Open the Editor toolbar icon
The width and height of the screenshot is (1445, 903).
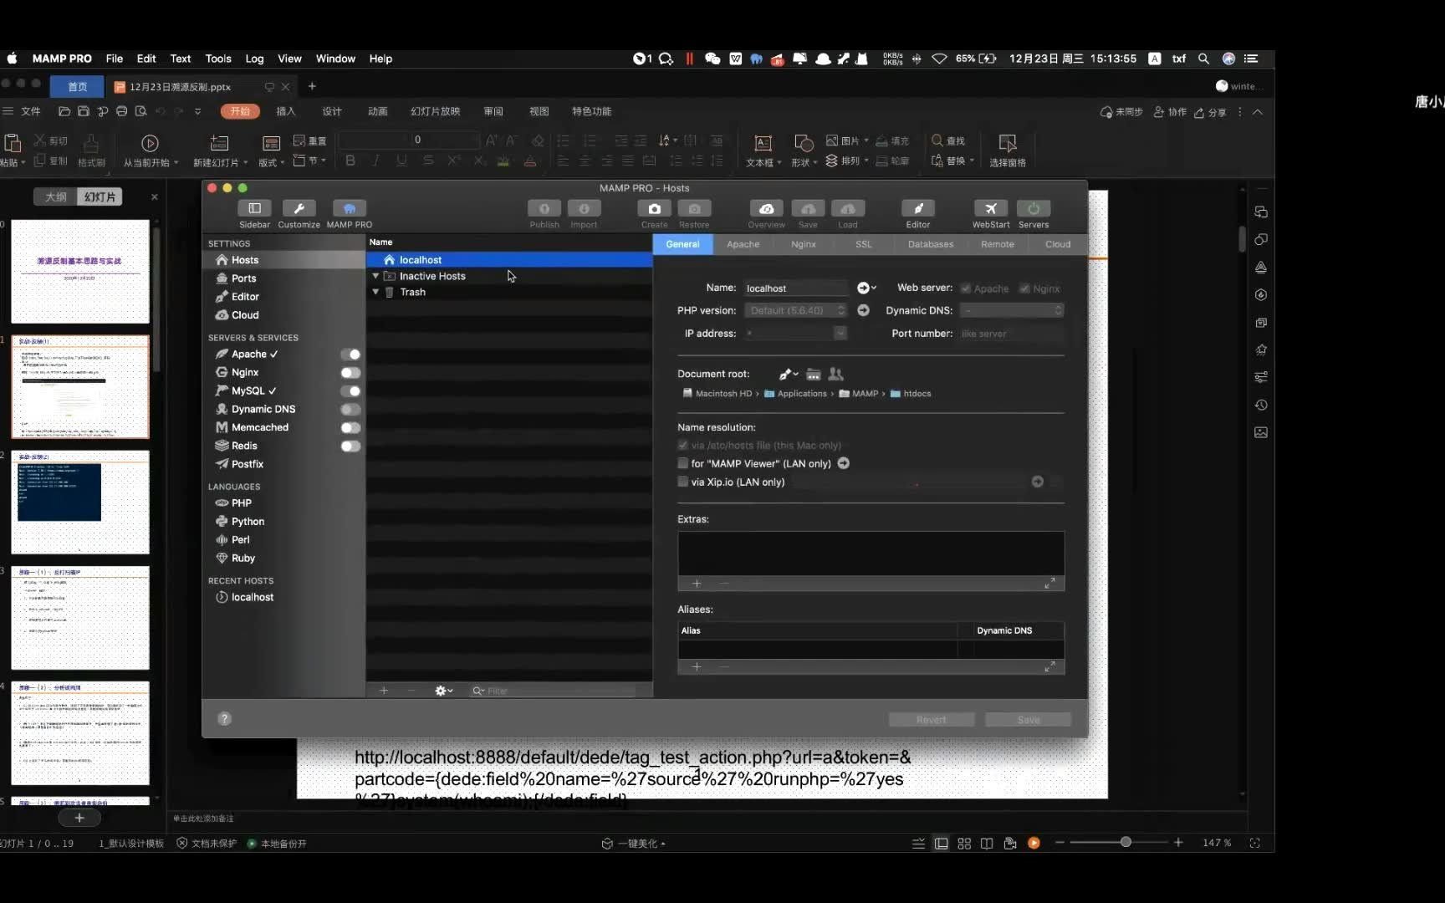(917, 208)
